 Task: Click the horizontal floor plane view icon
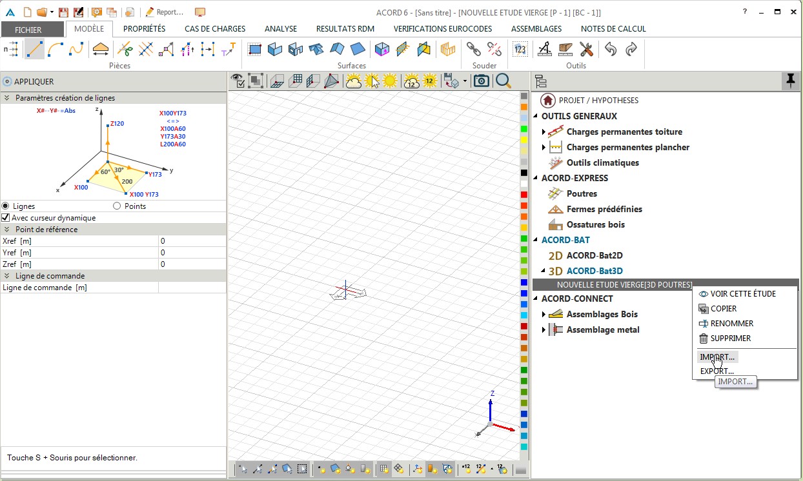(277, 81)
